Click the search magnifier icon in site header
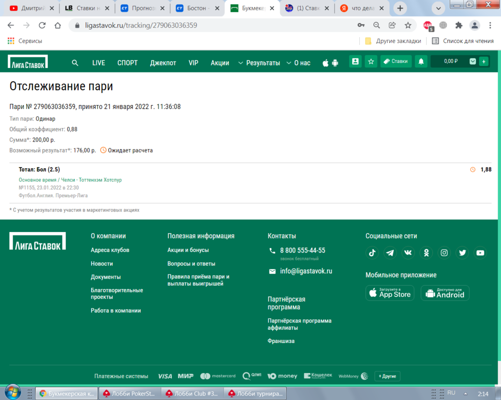The height and width of the screenshot is (400, 501). point(75,63)
